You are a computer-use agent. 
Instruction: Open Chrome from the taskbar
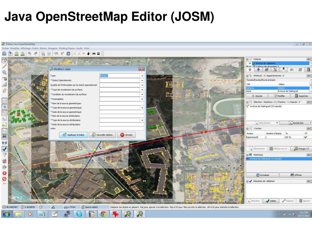(x=103, y=214)
